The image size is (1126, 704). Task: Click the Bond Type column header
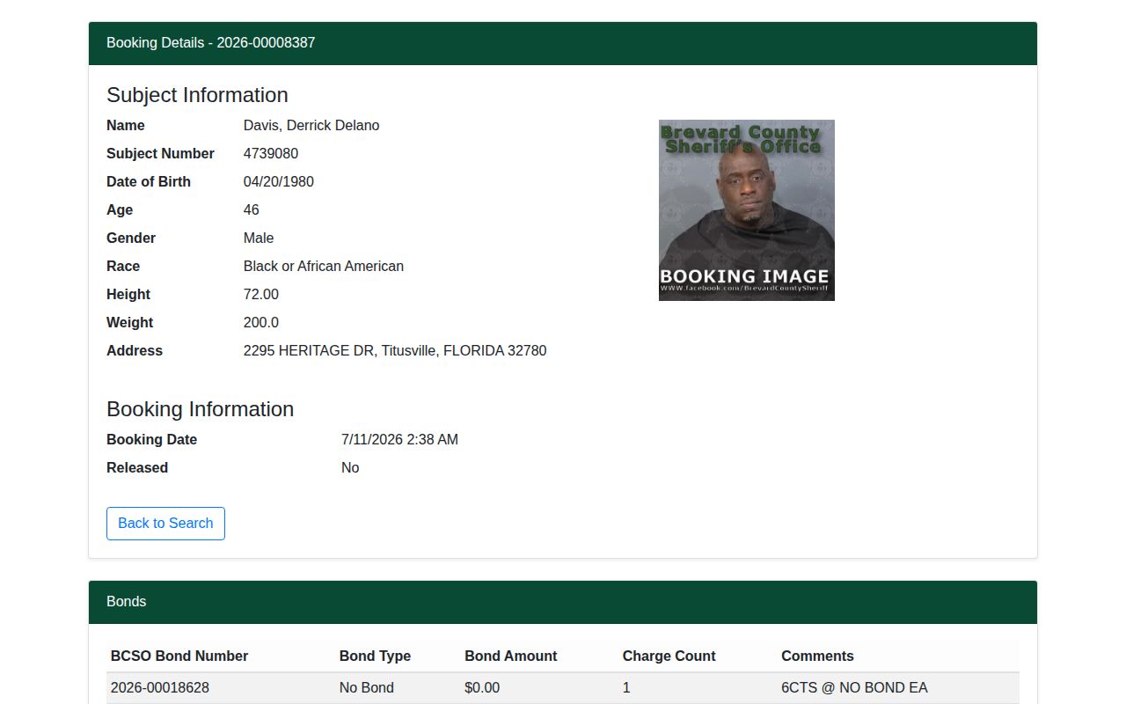(x=375, y=656)
